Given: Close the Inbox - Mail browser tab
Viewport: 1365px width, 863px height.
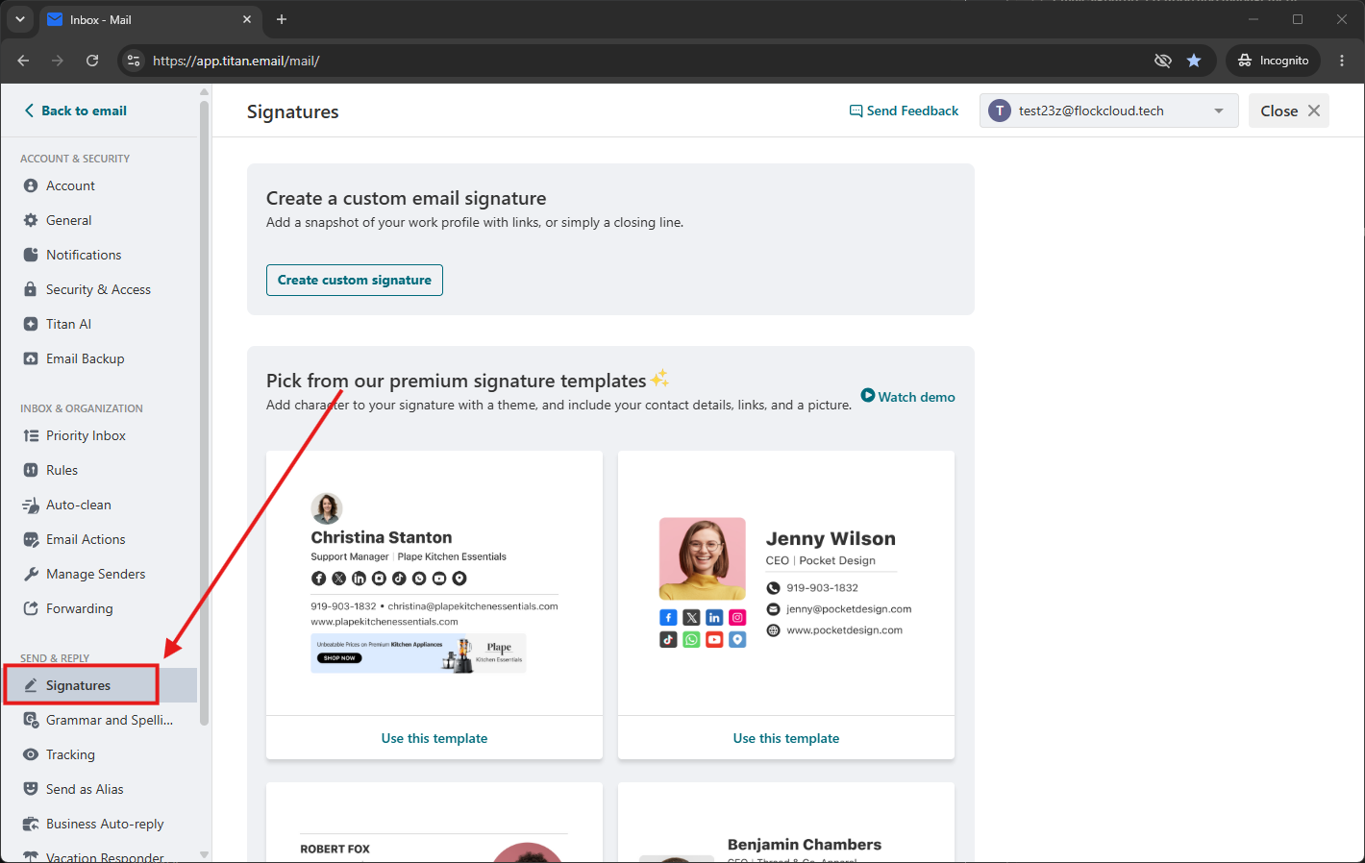Looking at the screenshot, I should 247,19.
